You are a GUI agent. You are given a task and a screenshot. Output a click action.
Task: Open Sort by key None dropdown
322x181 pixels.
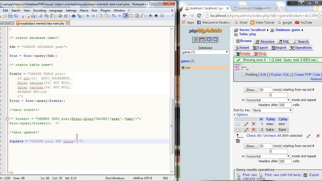(x=272, y=110)
